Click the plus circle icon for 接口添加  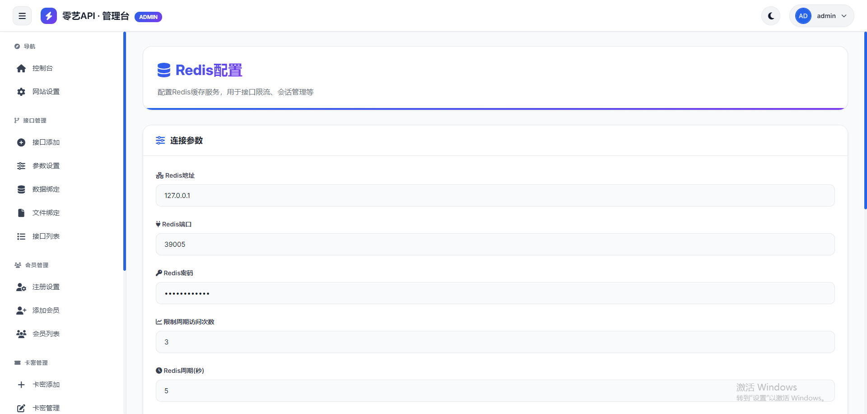point(21,142)
